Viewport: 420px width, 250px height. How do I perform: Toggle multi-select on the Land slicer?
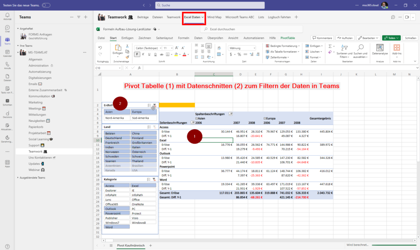(149, 127)
